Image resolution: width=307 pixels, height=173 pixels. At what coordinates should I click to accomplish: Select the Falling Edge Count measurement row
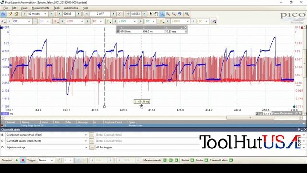[x=153, y=125]
